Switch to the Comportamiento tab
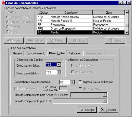132x117 pixels. point(36,53)
